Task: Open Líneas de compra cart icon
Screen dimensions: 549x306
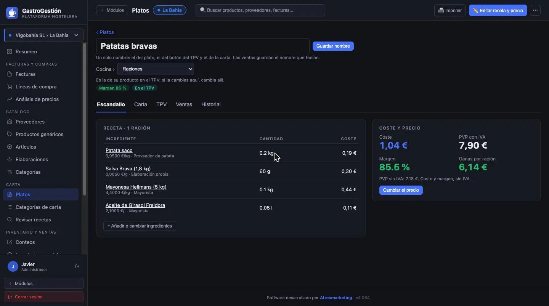Action: [x=10, y=87]
